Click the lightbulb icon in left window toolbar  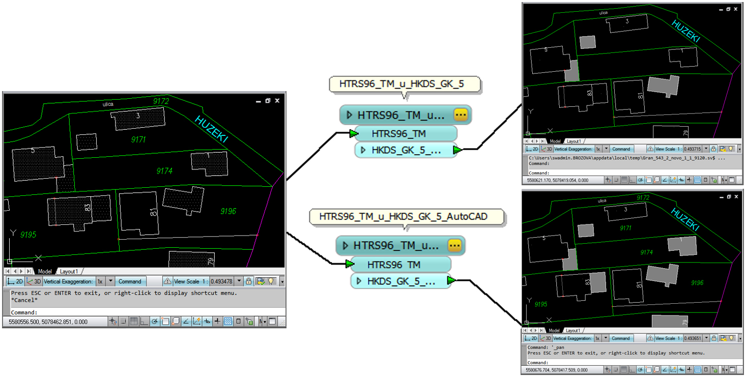[271, 281]
